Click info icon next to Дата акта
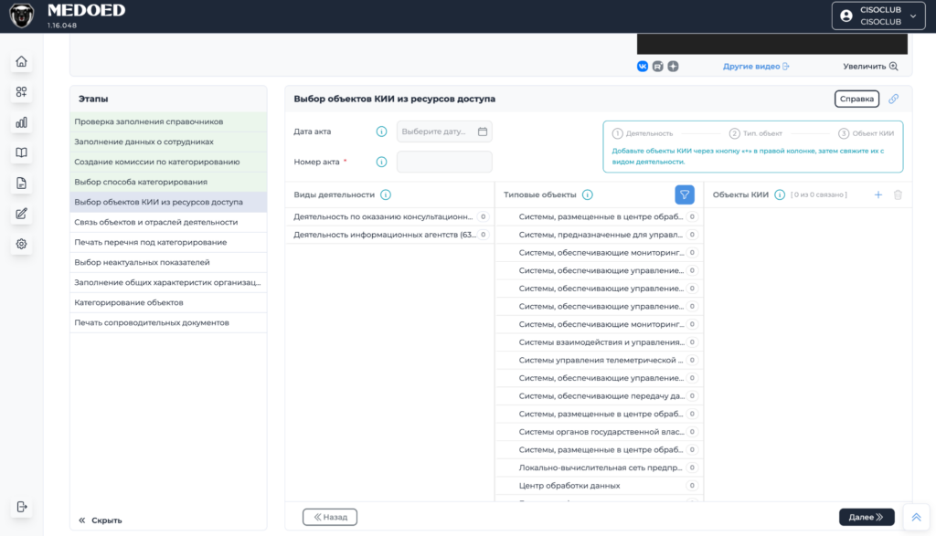The height and width of the screenshot is (536, 936). pyautogui.click(x=381, y=131)
